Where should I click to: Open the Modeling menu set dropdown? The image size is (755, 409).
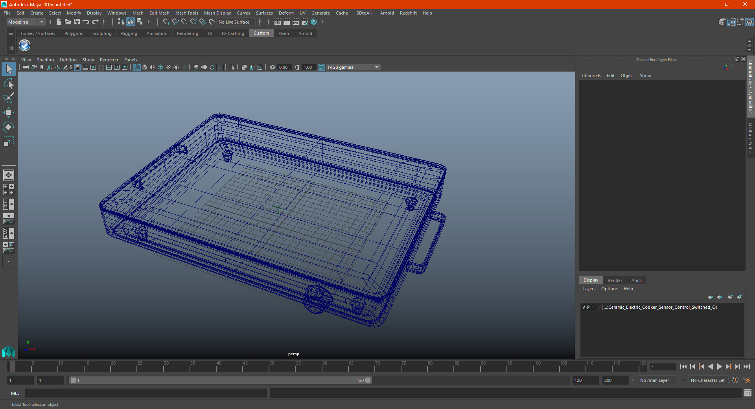[26, 22]
